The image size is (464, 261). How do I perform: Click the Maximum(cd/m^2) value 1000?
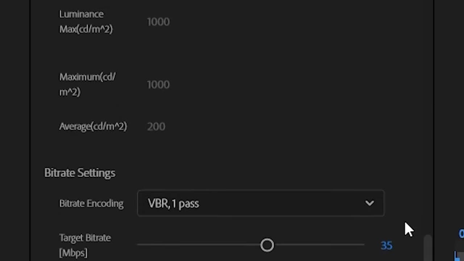158,84
